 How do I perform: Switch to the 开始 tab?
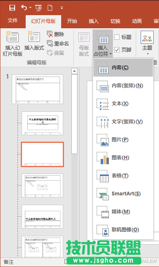point(72,21)
